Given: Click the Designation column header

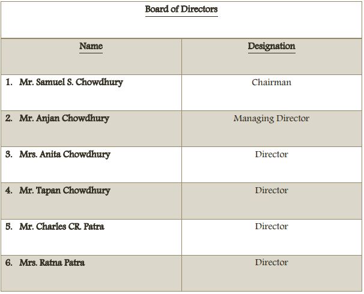Looking at the screenshot, I should click(x=271, y=46).
